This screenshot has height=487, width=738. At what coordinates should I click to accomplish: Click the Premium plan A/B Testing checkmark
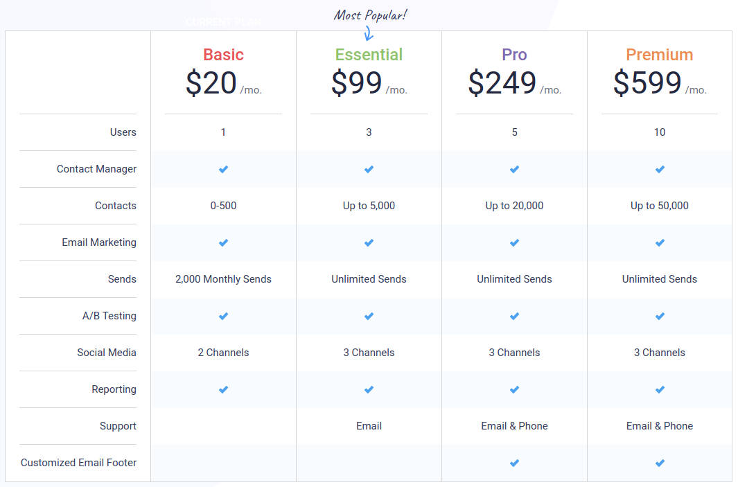[x=660, y=316]
